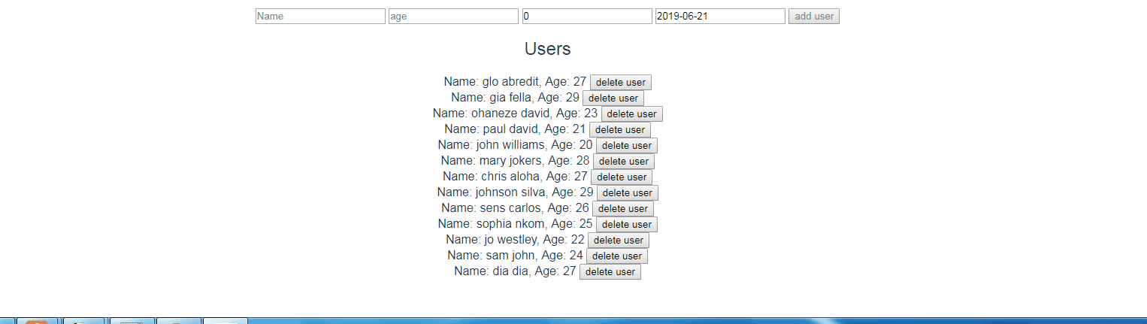Delete user johnson silva
This screenshot has height=324, width=1147.
[628, 193]
